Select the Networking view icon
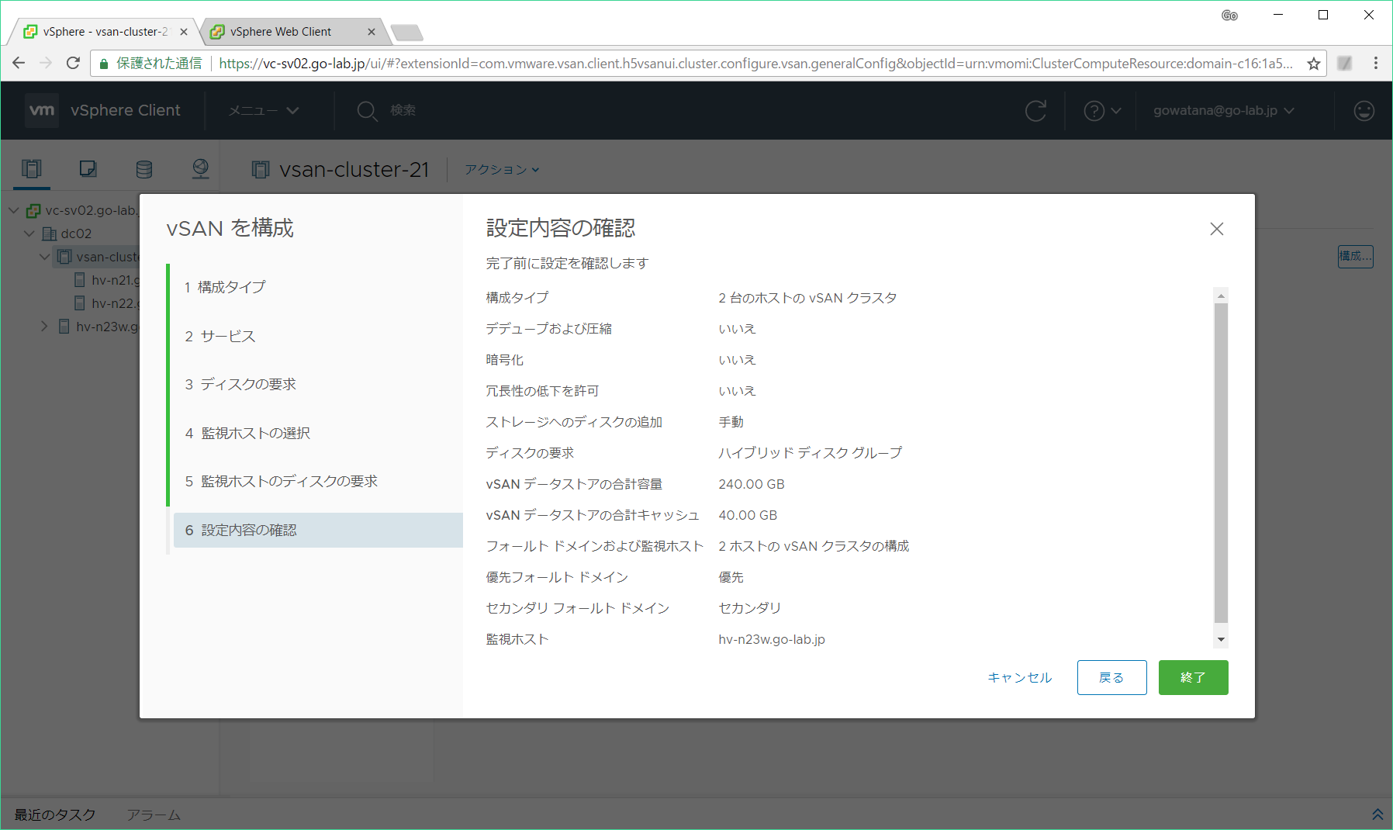Screen dimensions: 1393x830 coord(200,168)
